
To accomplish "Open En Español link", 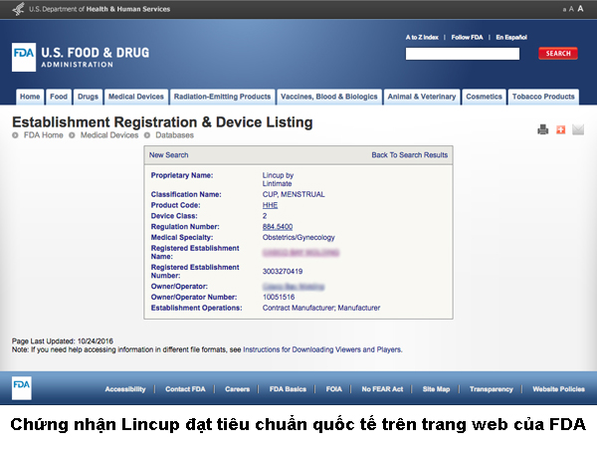I will pos(511,37).
